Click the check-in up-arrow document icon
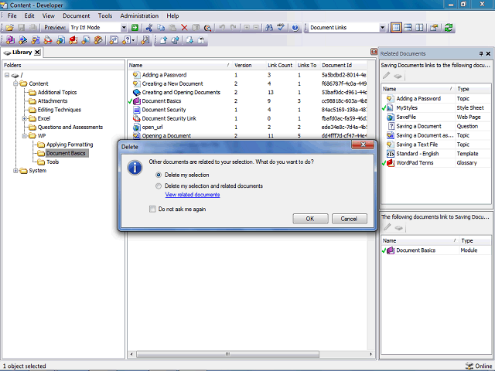 click(x=163, y=40)
